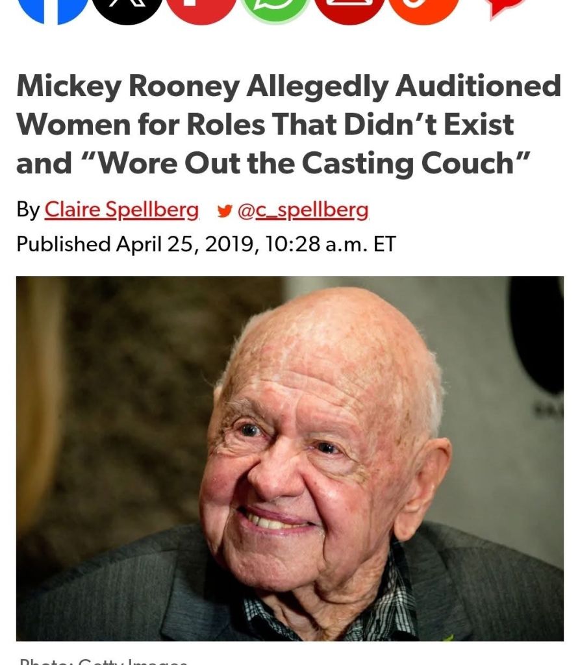The height and width of the screenshot is (665, 580).
Task: Send the article by email icon
Action: point(349,6)
